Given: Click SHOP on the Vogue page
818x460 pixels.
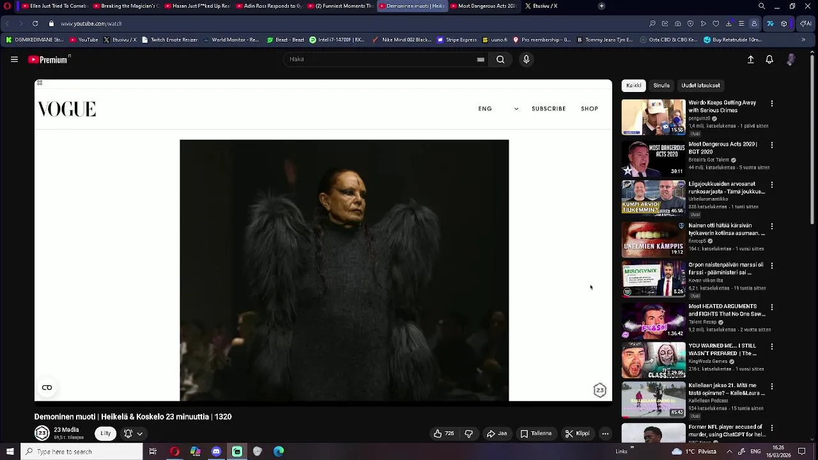Looking at the screenshot, I should [589, 109].
